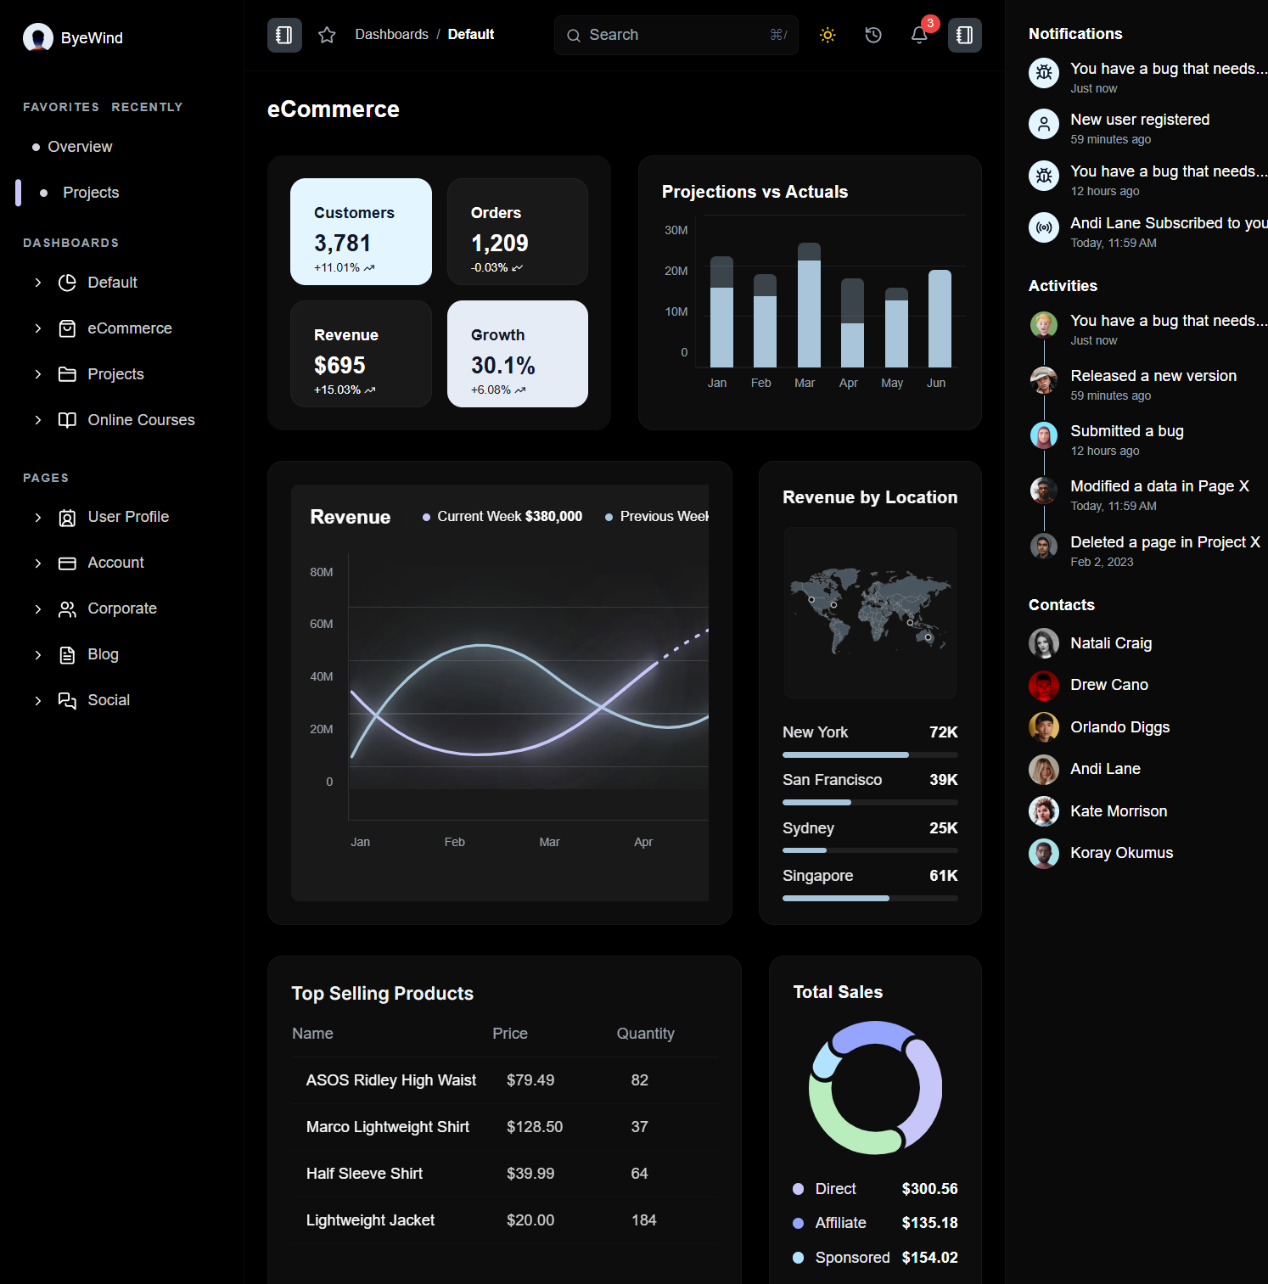The image size is (1268, 1284).
Task: Switch theme with the sun icon
Action: [x=828, y=35]
